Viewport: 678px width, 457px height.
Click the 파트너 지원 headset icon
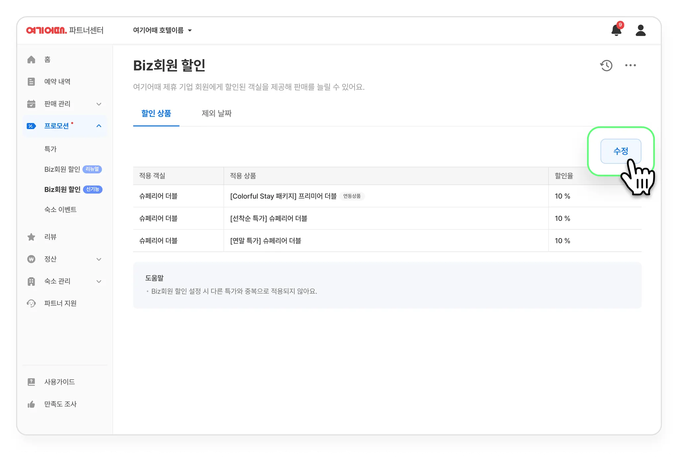tap(31, 303)
